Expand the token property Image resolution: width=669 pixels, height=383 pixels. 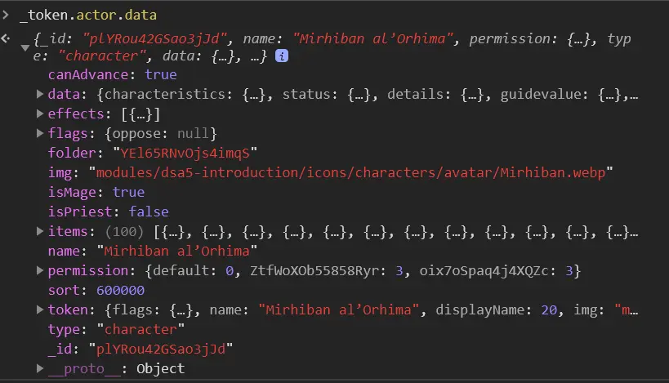pyautogui.click(x=40, y=310)
